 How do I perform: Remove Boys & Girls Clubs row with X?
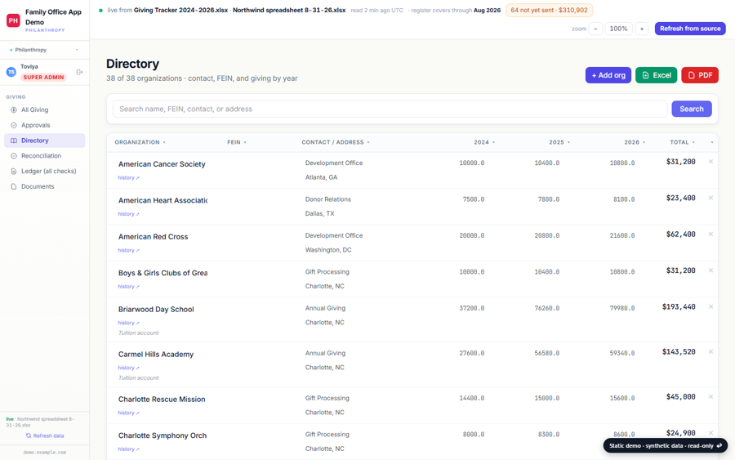pos(710,270)
